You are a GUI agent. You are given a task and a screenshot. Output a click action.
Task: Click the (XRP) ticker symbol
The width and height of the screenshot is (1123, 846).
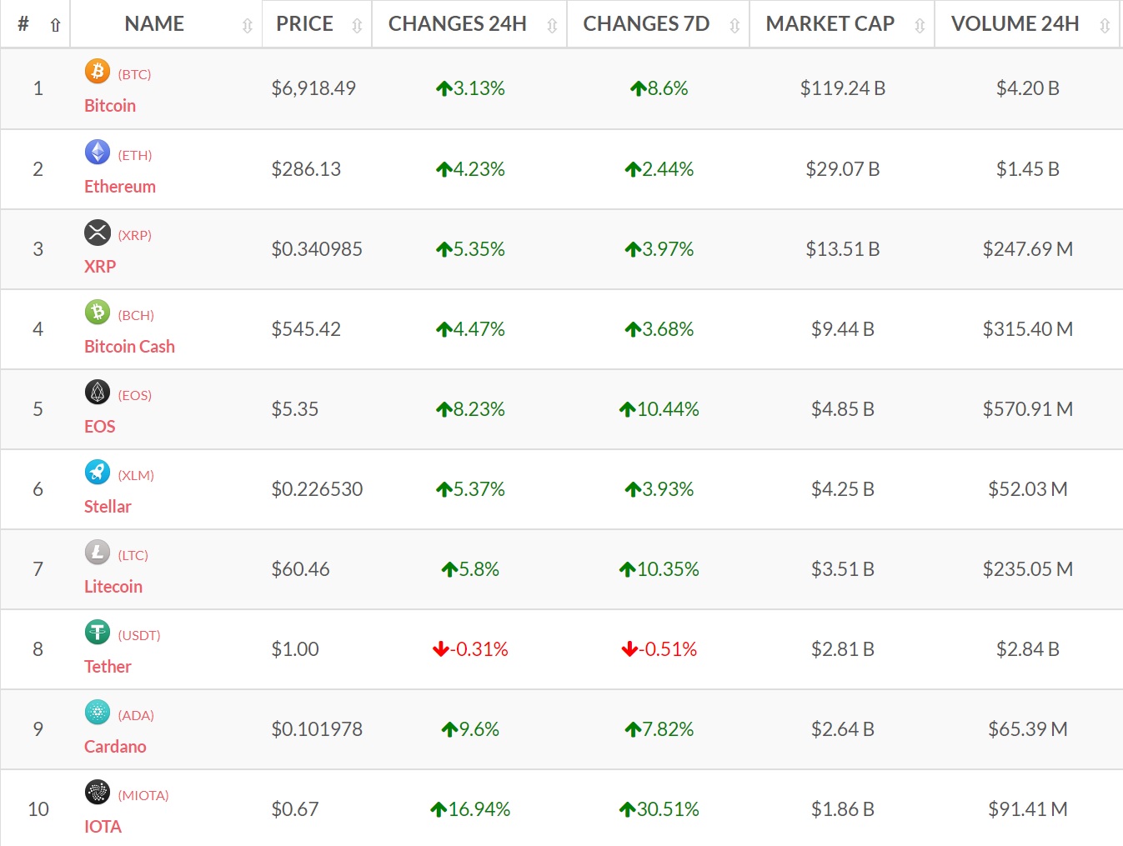click(135, 235)
